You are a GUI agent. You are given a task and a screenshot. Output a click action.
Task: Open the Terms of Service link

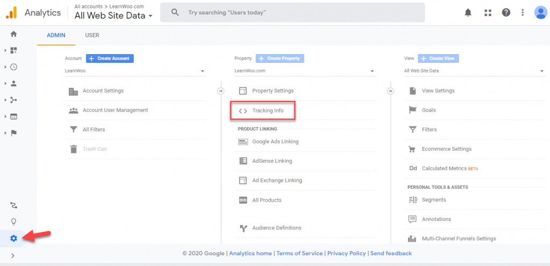click(x=300, y=254)
